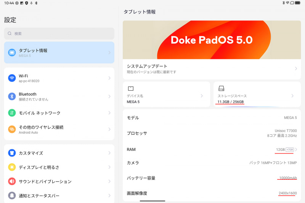Viewport: 305px width, 203px height.
Task: Open 通知とステータスバー settings
Action: click(59, 195)
